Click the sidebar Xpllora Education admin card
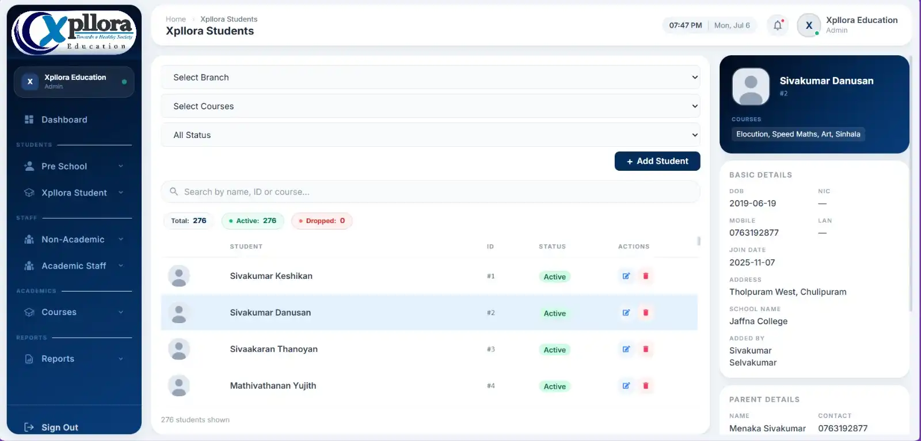 (74, 82)
